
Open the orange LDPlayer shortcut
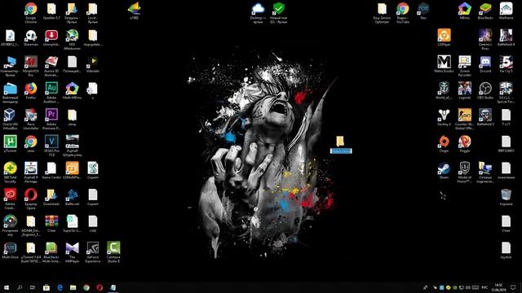pos(444,37)
